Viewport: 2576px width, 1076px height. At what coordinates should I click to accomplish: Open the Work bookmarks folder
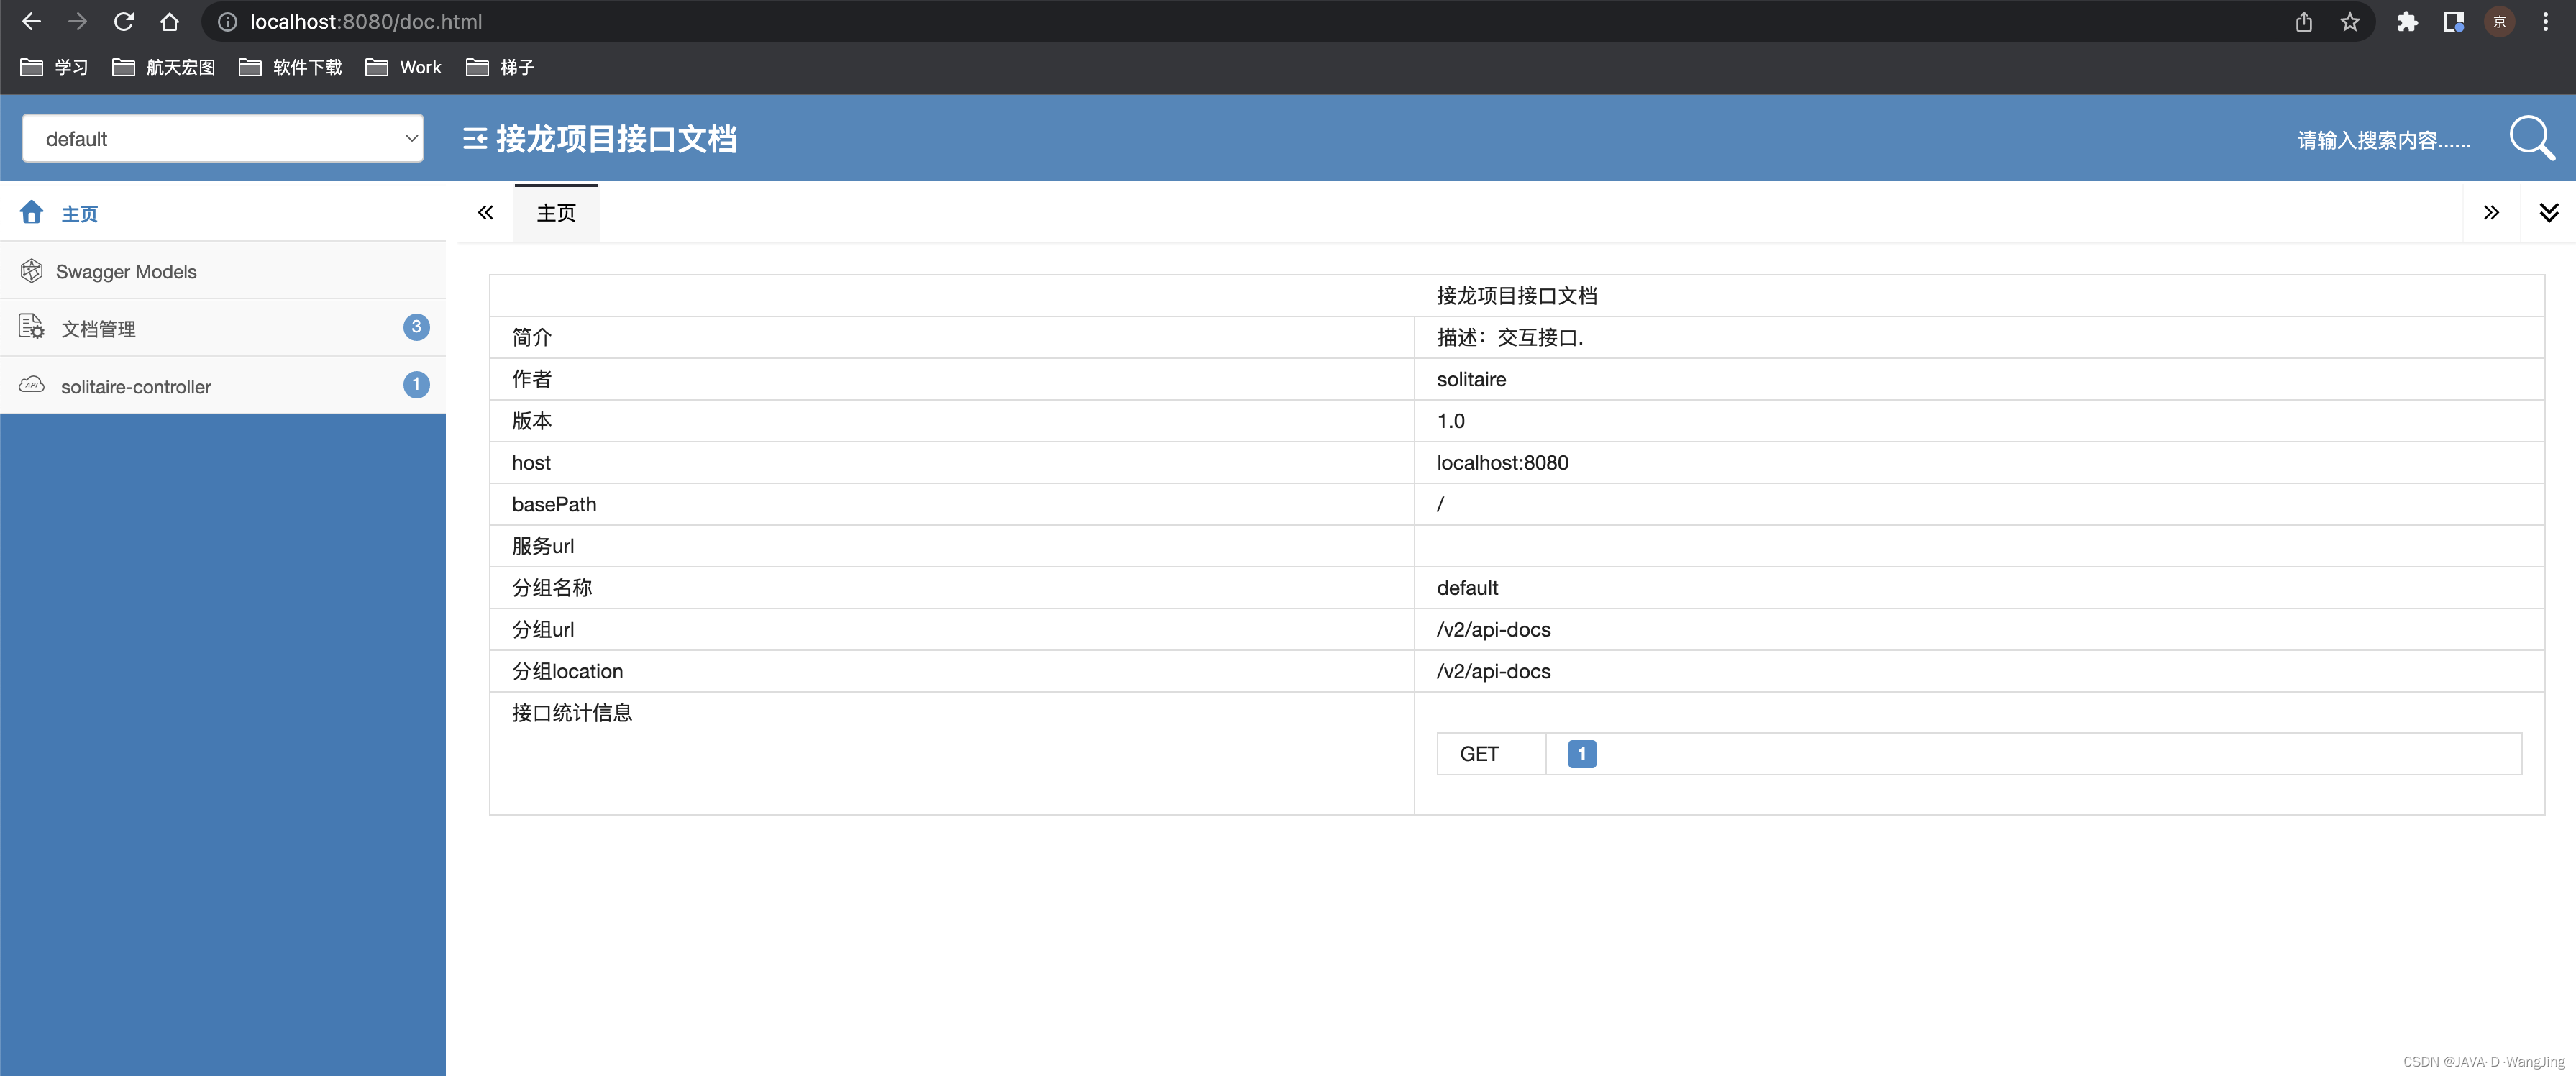pyautogui.click(x=404, y=67)
